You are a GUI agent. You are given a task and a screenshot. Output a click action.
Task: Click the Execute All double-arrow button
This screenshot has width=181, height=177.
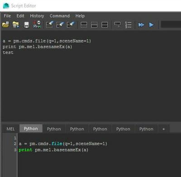click(x=141, y=25)
